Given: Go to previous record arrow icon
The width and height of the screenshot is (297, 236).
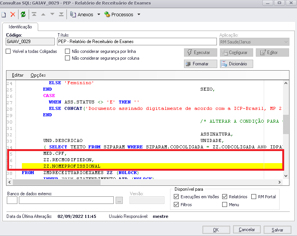Looking at the screenshot, I should 43,15.
